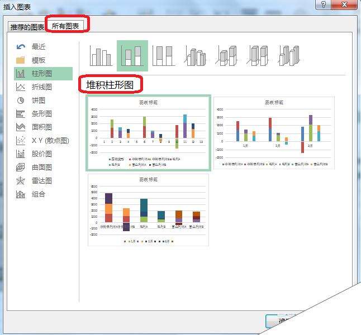This screenshot has width=361, height=335.
Task: Select the 雷达图 radar chart category
Action: click(43, 181)
